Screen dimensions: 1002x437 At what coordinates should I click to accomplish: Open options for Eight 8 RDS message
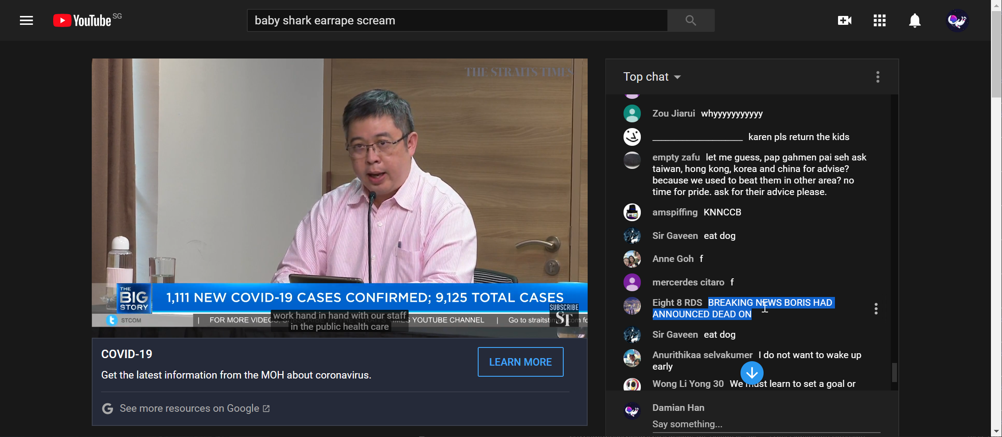pyautogui.click(x=876, y=308)
